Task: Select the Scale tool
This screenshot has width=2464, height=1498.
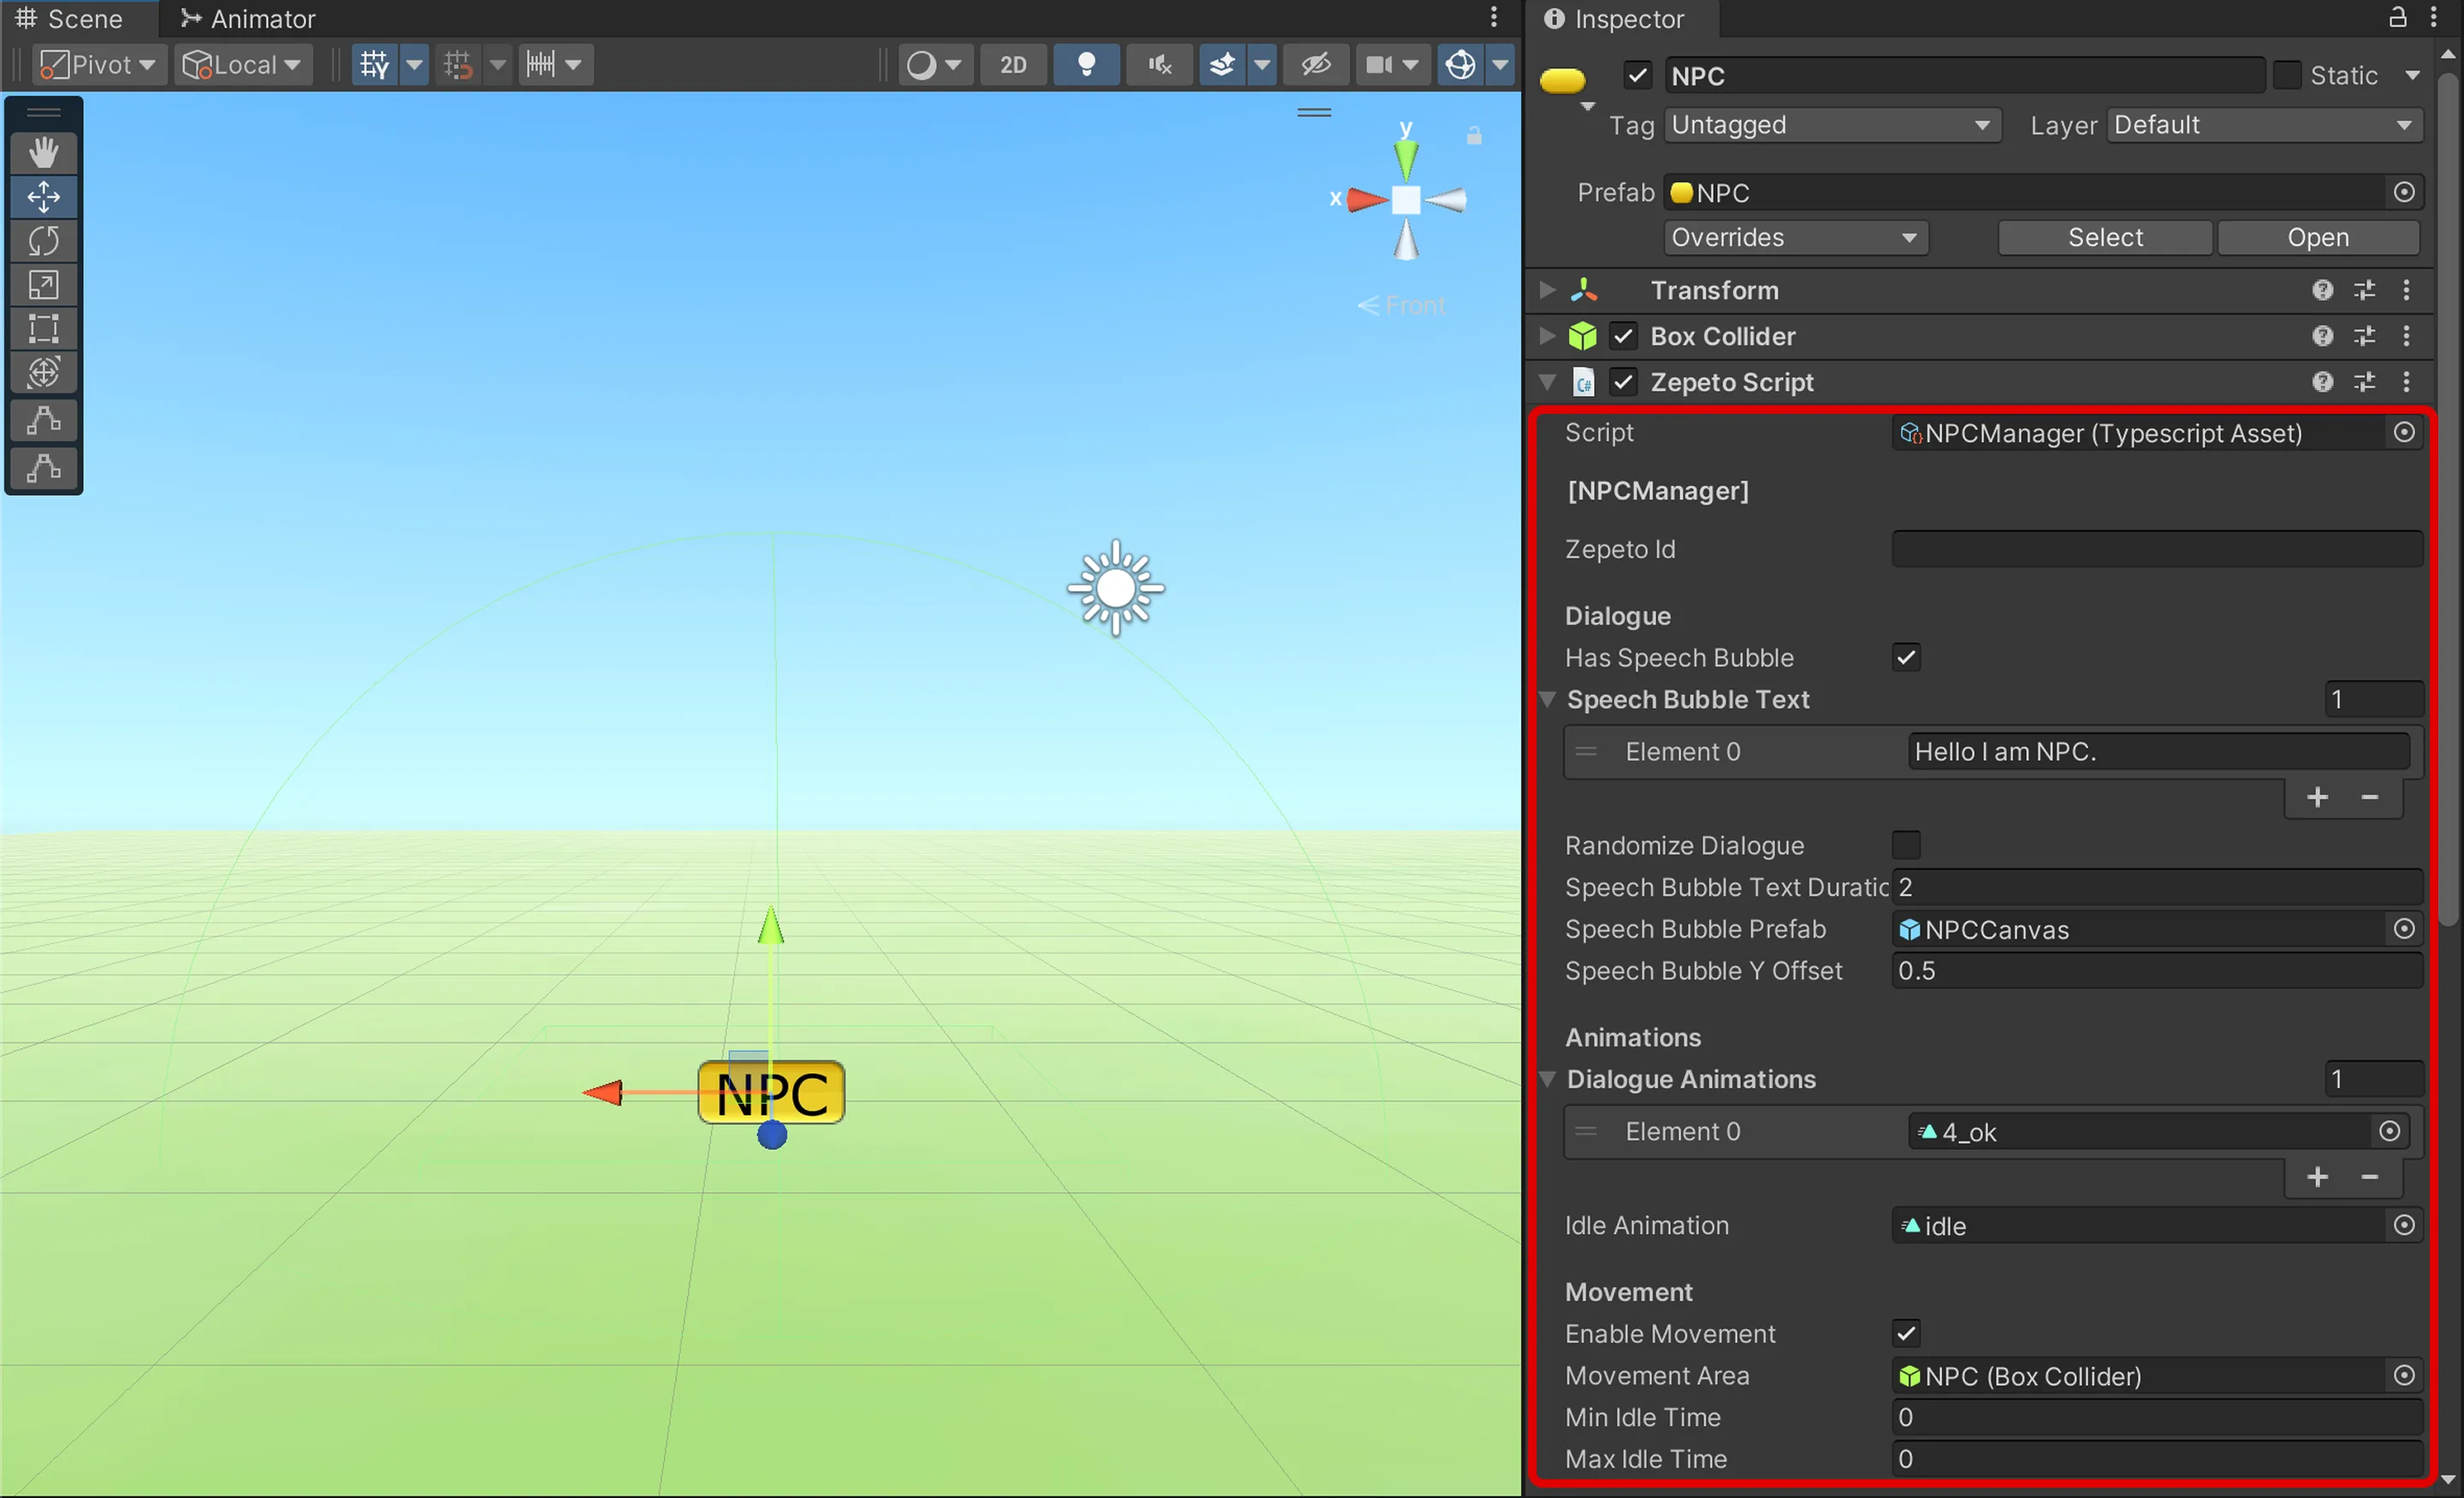Action: (x=43, y=285)
